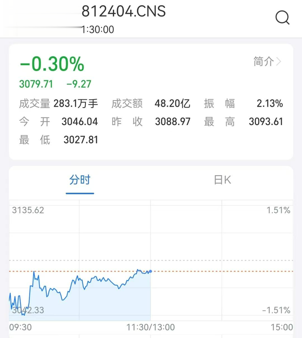Tap the 812404.CNS title
Screen dimensions: 302x338
tap(124, 11)
